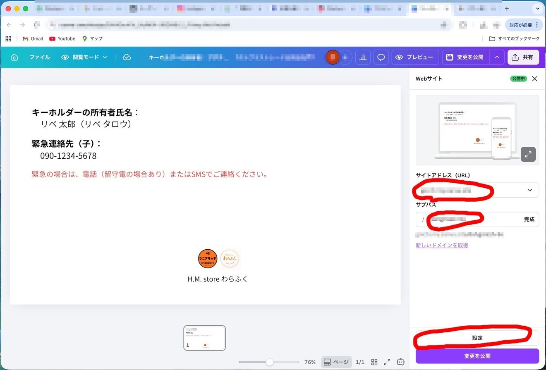546x370 pixels.
Task: Click the zoom slider handle
Action: pos(270,362)
